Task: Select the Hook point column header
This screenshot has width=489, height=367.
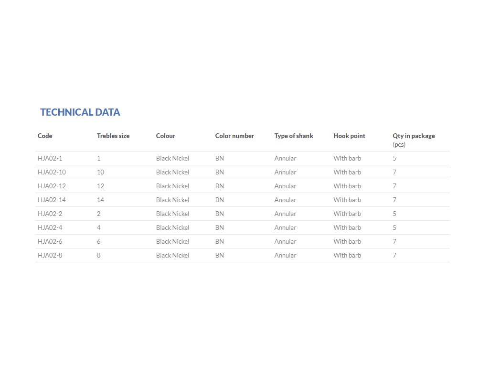Action: [x=349, y=136]
